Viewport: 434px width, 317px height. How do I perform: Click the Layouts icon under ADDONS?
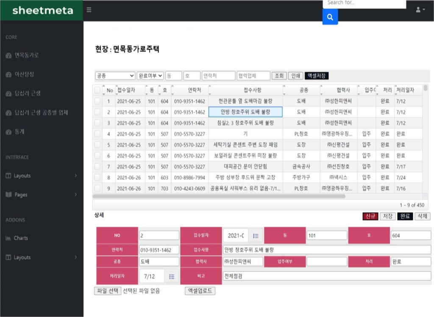(8, 257)
